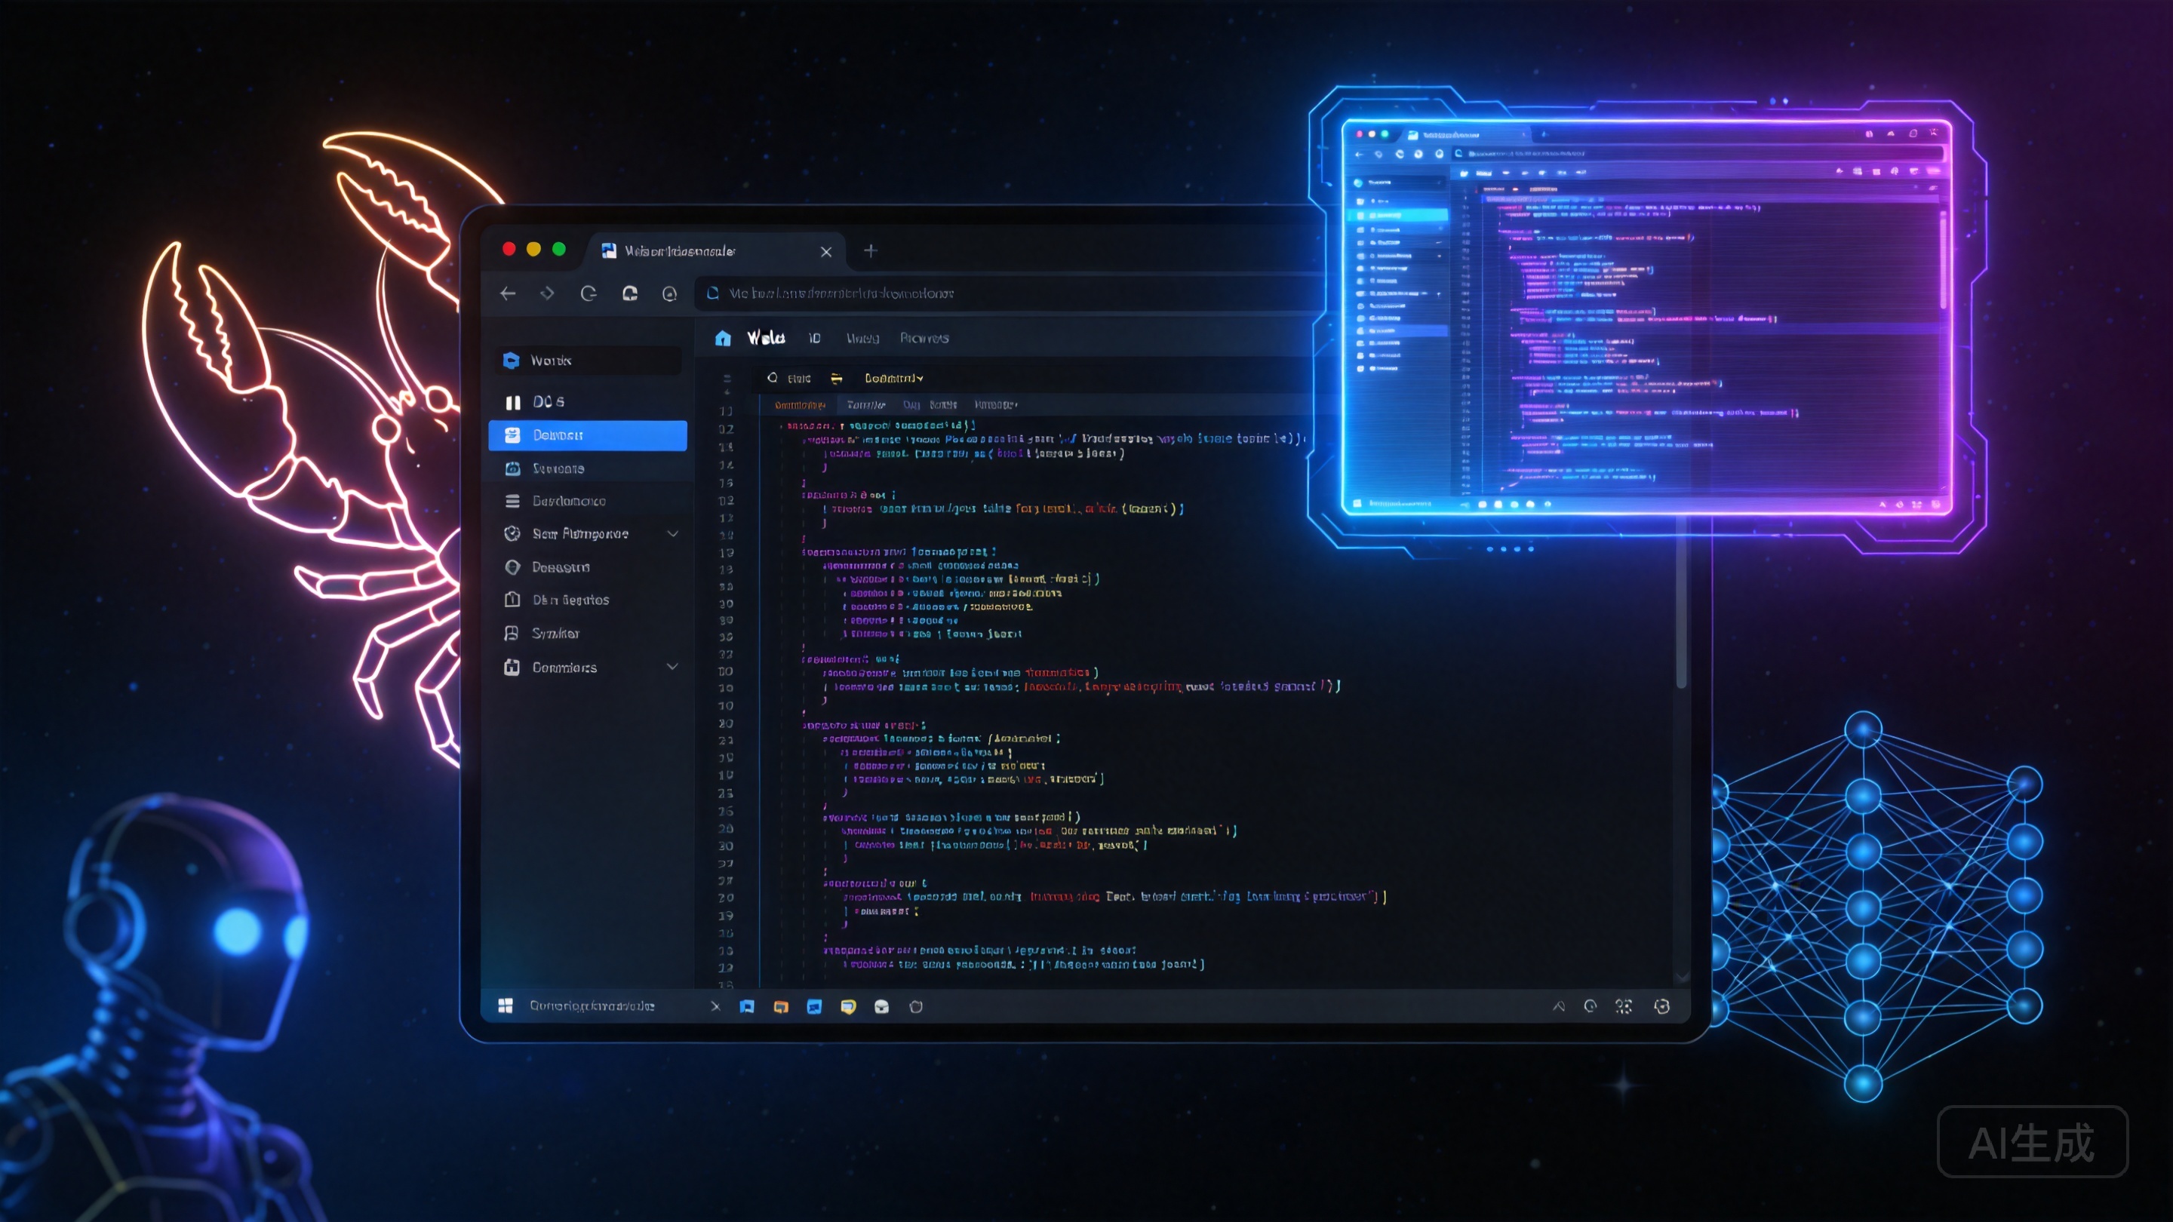Open a new browser tab with plus
Screen dimensions: 2173x1222
pyautogui.click(x=871, y=250)
